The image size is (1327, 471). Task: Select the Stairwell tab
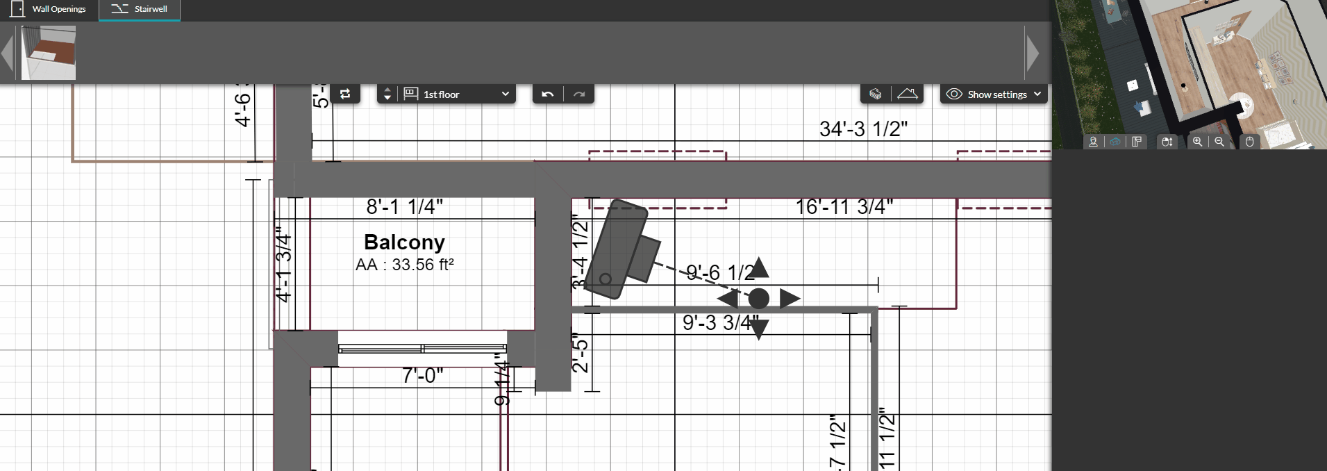tap(140, 10)
